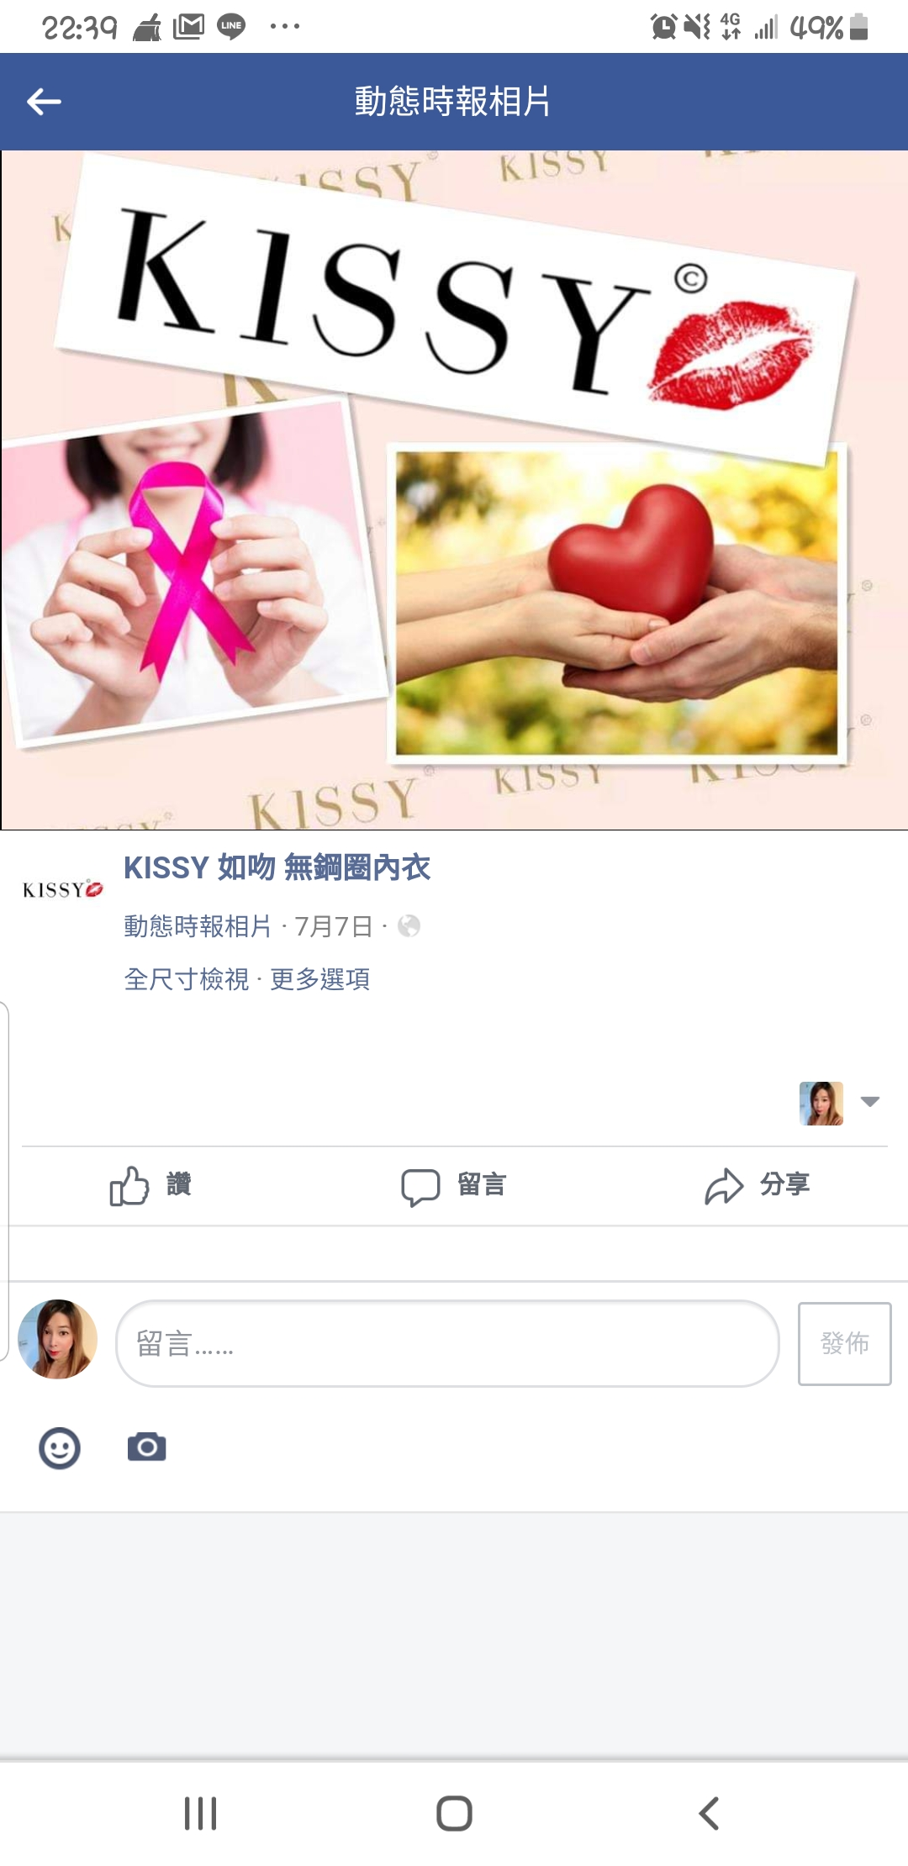Open the emoji picker smiley icon
This screenshot has height=1866, width=908.
pos(60,1447)
